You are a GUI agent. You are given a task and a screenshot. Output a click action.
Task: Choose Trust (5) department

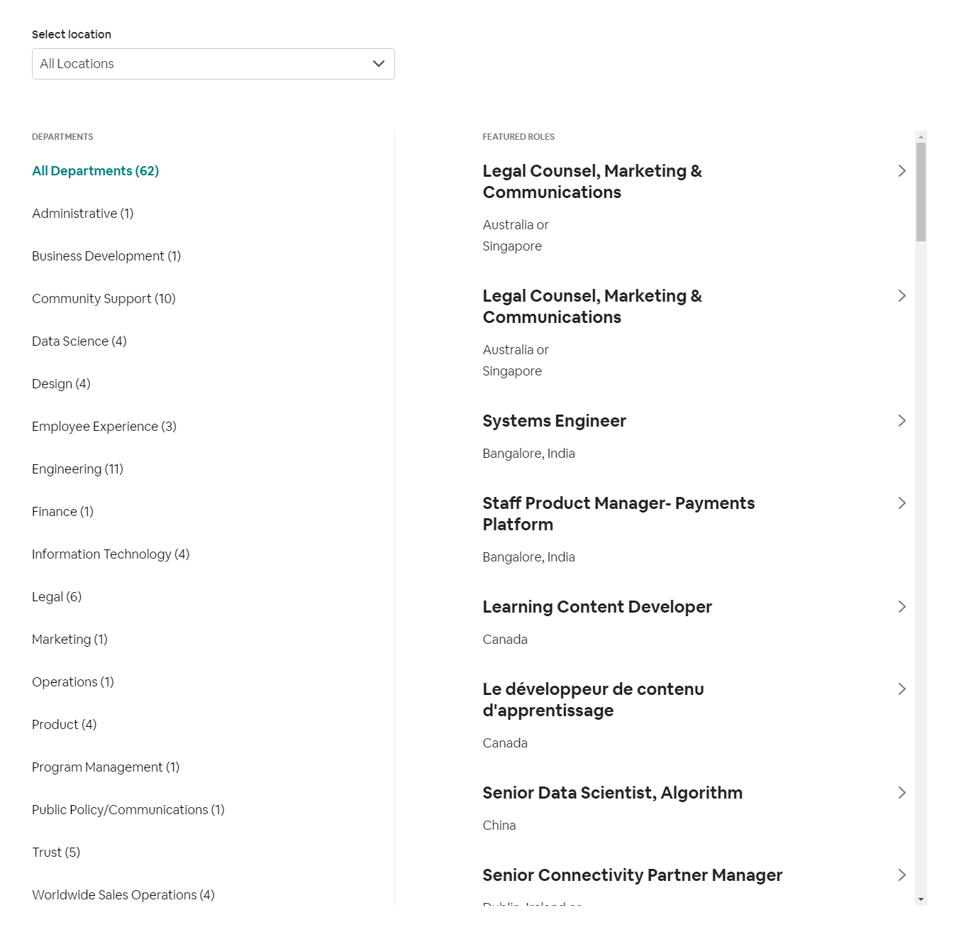[56, 853]
